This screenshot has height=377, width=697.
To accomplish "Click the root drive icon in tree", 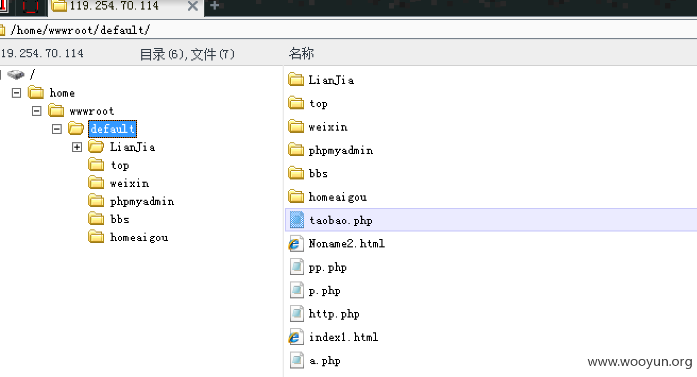I will pos(16,74).
